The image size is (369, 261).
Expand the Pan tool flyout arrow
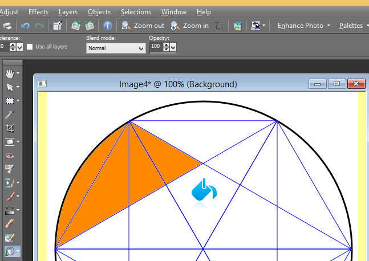click(x=18, y=74)
